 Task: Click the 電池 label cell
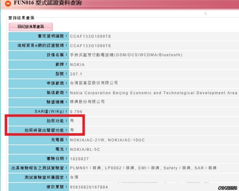(39, 150)
